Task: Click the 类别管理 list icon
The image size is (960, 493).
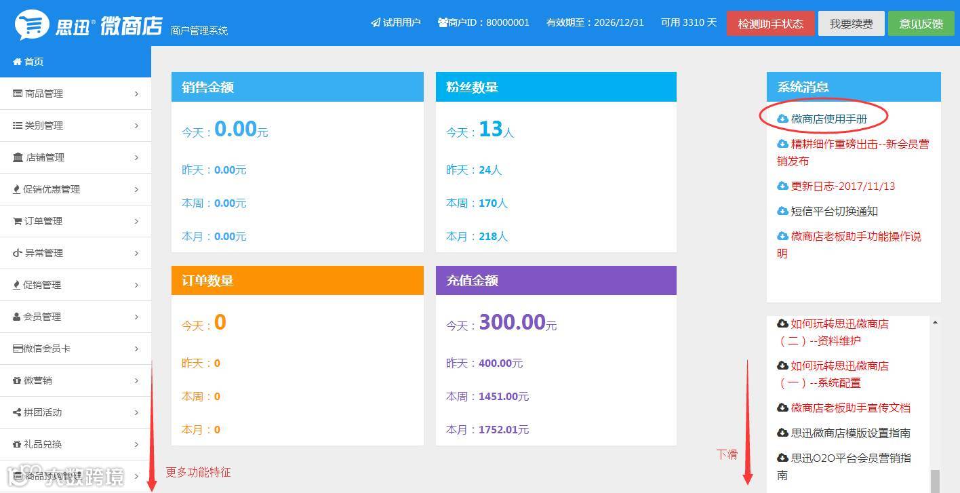Action: point(18,125)
